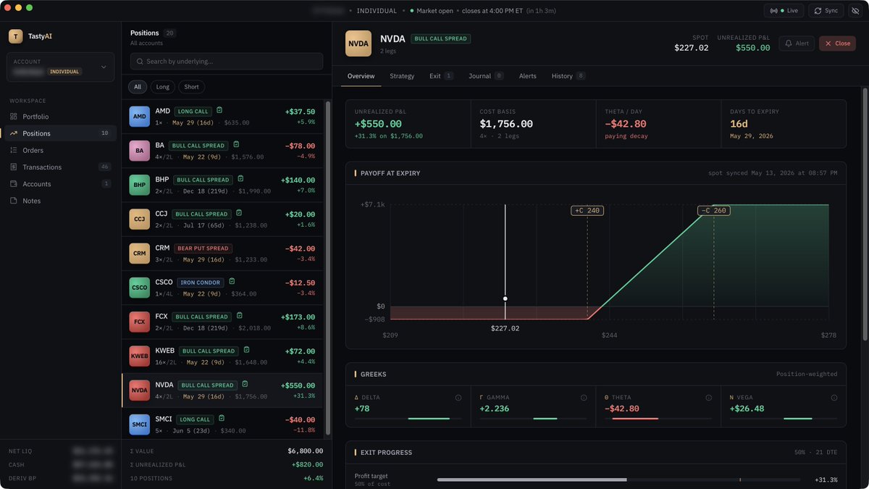Image resolution: width=869 pixels, height=489 pixels.
Task: Switch to the Strategy tab
Action: [402, 76]
